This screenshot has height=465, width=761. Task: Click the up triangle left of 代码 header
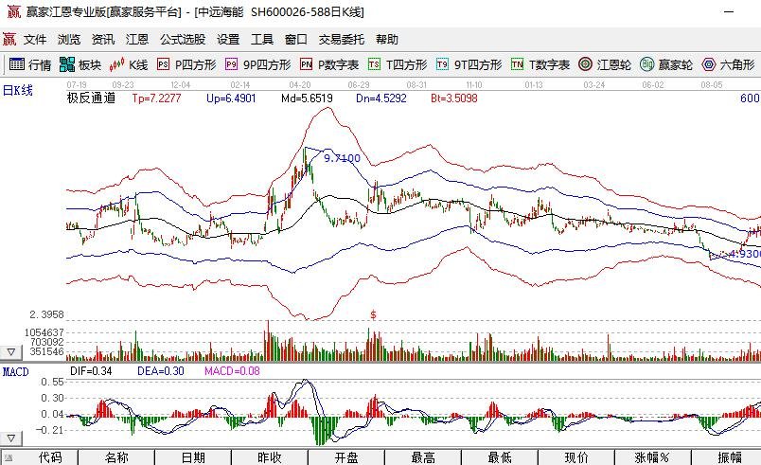[x=10, y=457]
